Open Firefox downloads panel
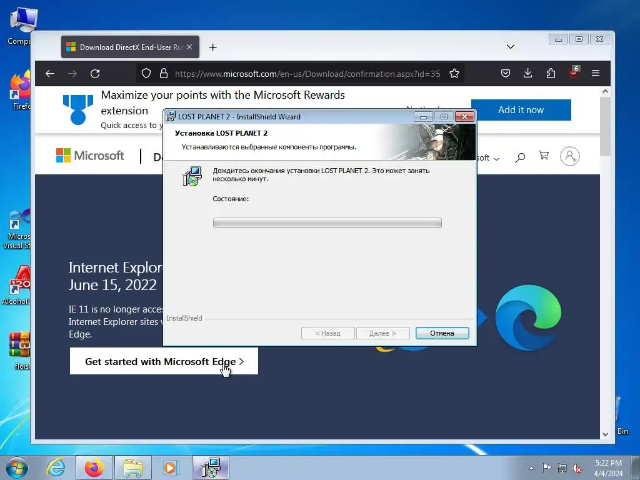This screenshot has width=640, height=480. pyautogui.click(x=527, y=74)
